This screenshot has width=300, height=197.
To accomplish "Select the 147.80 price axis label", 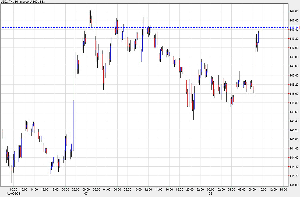I will (x=294, y=11).
